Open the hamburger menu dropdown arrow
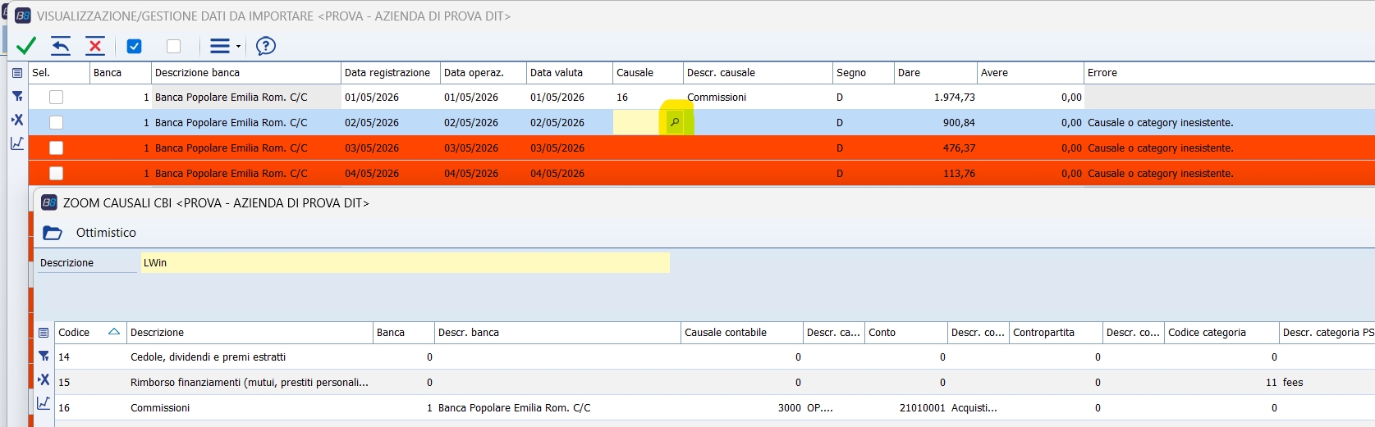The width and height of the screenshot is (1375, 427). pos(238,47)
